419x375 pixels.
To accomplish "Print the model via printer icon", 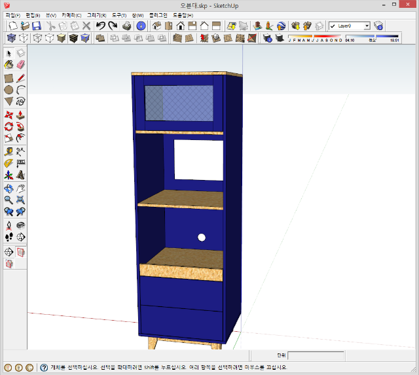I will 126,26.
